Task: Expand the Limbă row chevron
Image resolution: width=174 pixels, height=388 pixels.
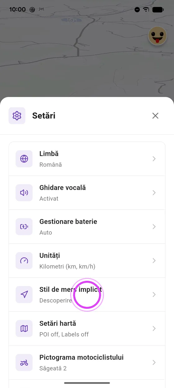Action: (x=154, y=159)
